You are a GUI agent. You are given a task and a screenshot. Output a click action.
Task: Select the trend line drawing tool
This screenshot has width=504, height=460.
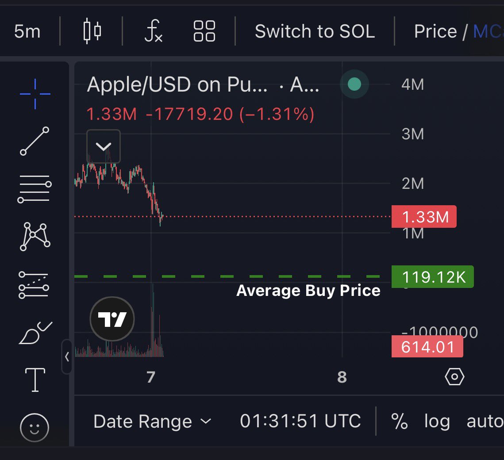pyautogui.click(x=35, y=141)
